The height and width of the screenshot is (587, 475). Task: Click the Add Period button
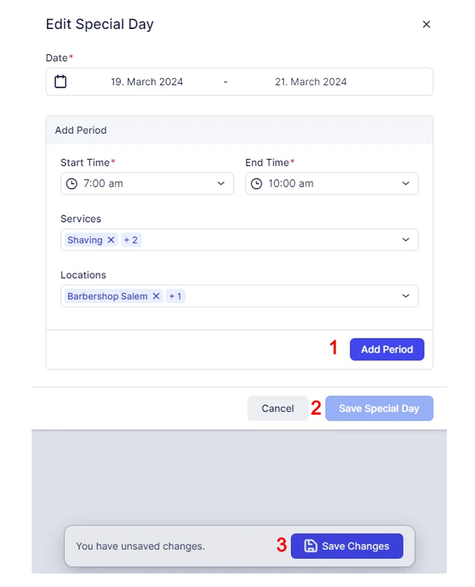click(387, 350)
